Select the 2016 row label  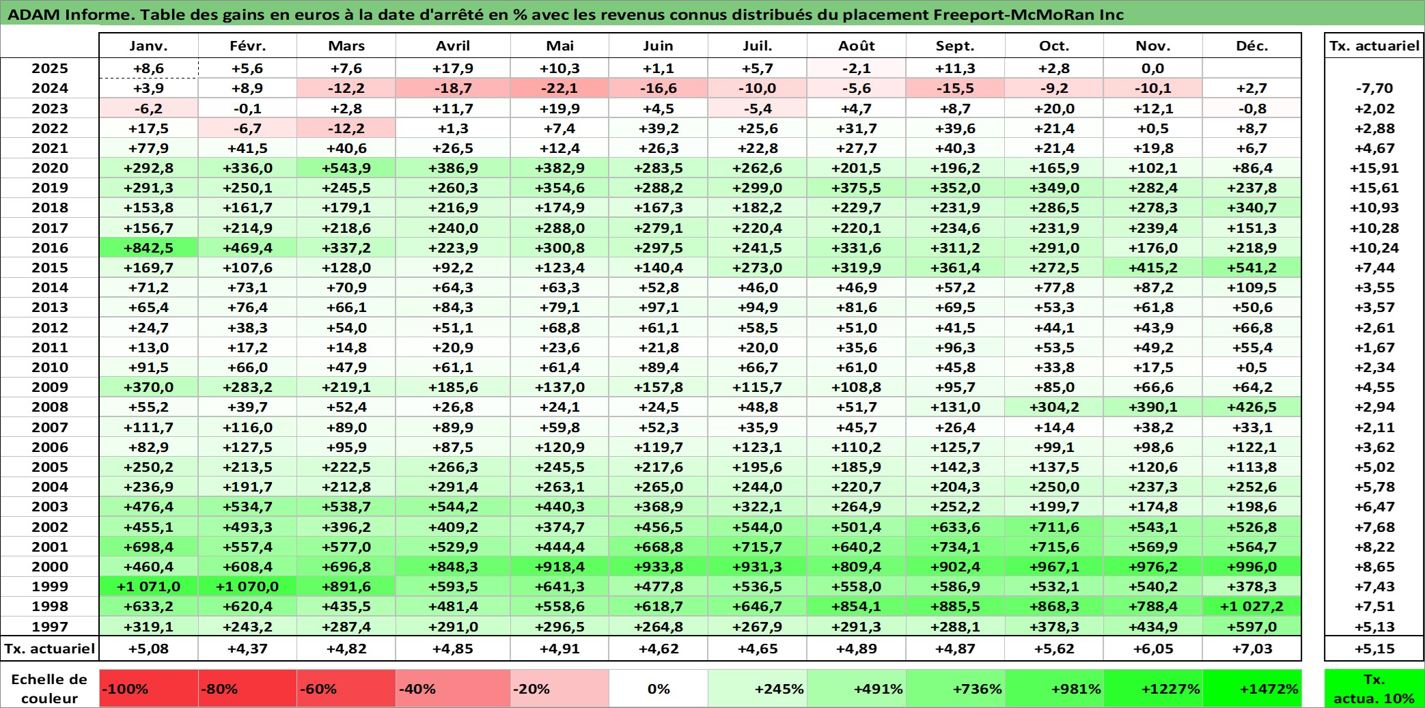(x=50, y=248)
